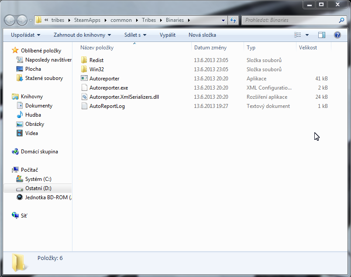Expand the arrow after common breadcrumb
Viewport: 351px width, 277px height.
137,20
